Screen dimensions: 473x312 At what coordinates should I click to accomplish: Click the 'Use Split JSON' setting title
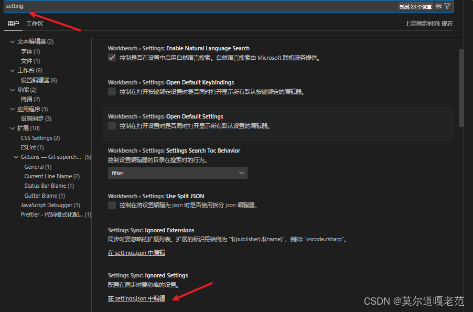coord(185,196)
